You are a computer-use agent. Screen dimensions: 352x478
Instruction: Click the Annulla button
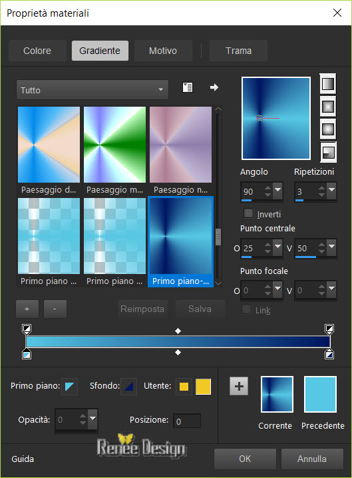coord(312,459)
